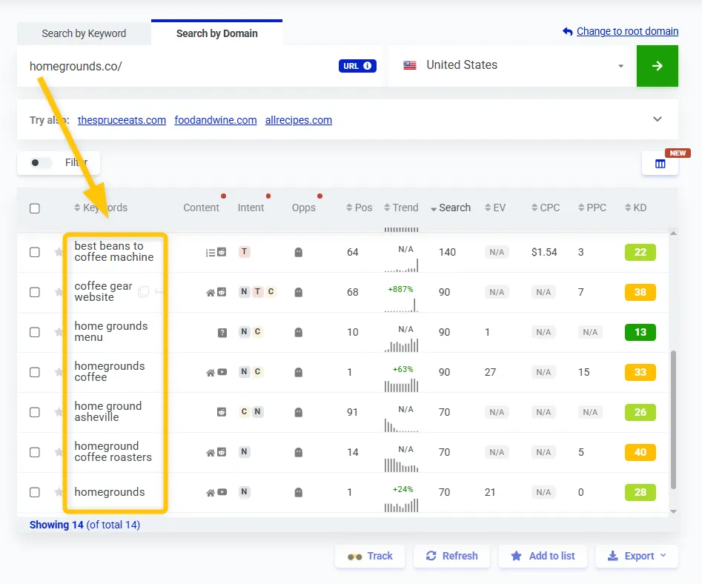Click the green arrow search submit button

(x=657, y=66)
